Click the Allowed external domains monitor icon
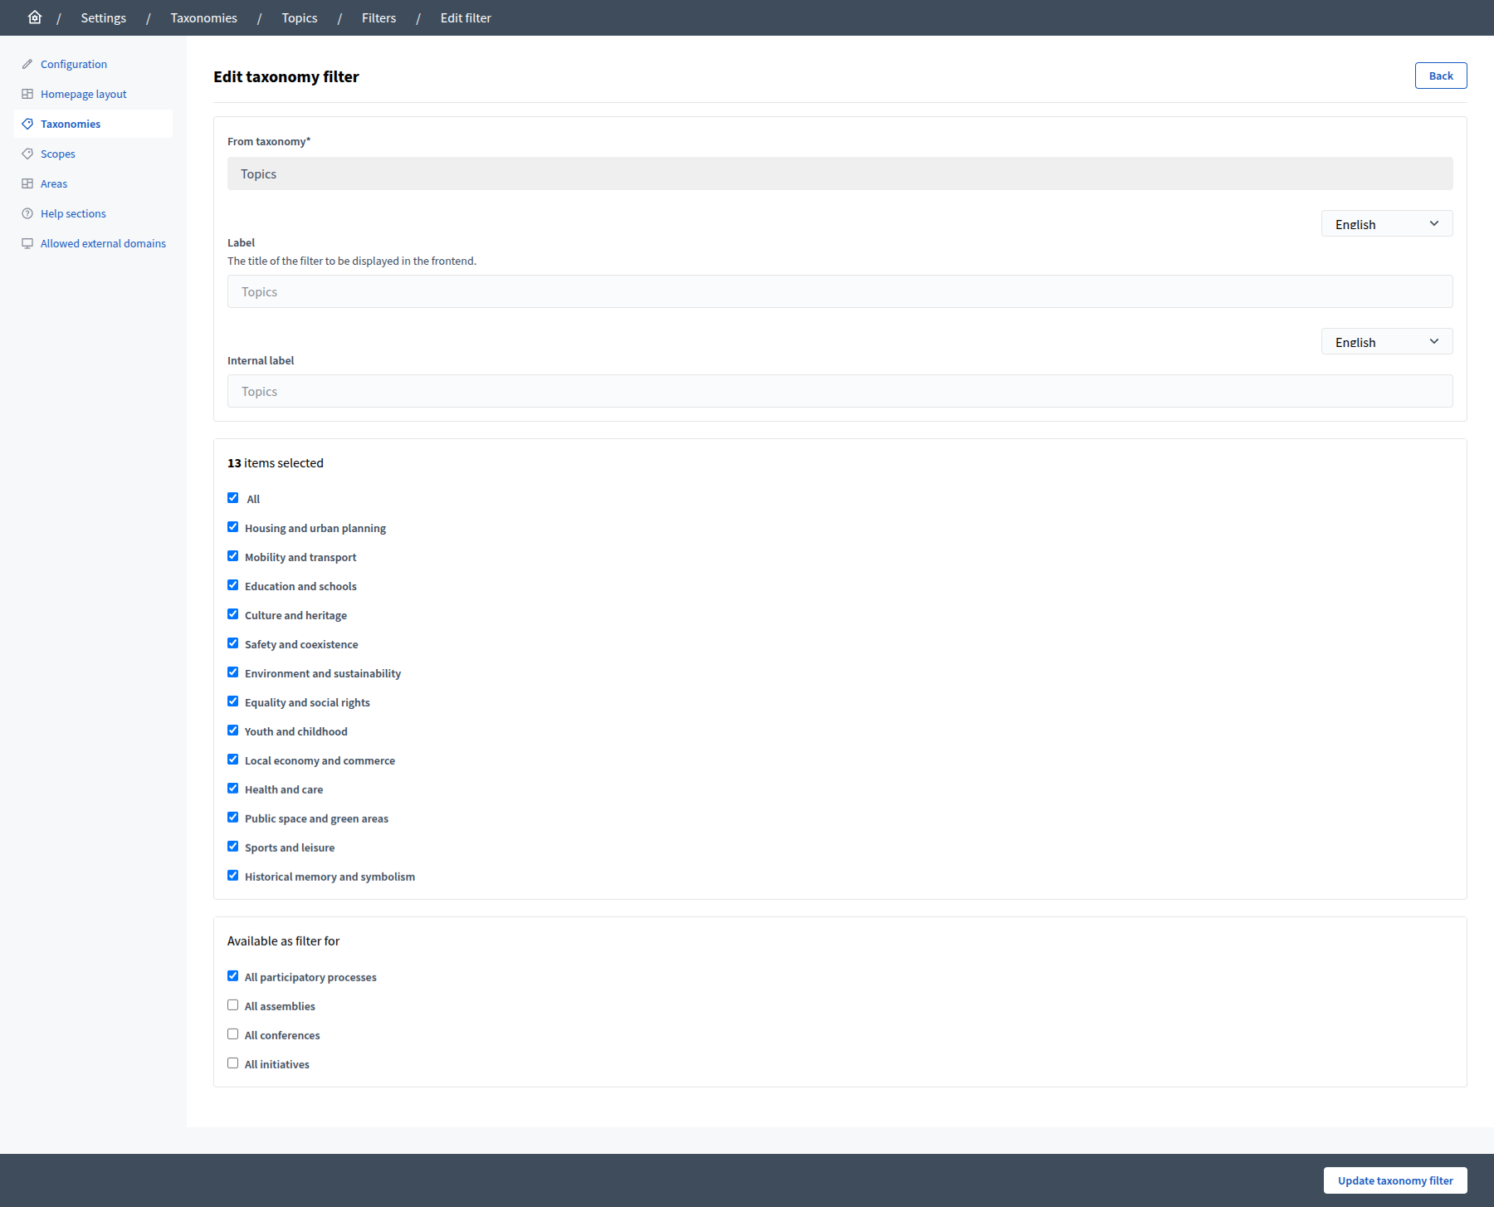Screen dimensions: 1494x1207 tap(27, 242)
